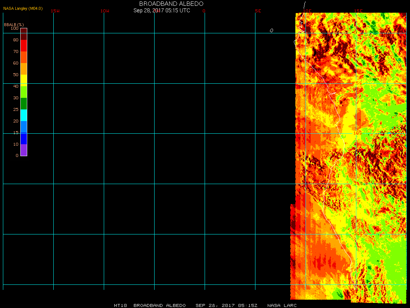Select the 15W longitude label
The image size is (410, 308).
coord(55,11)
